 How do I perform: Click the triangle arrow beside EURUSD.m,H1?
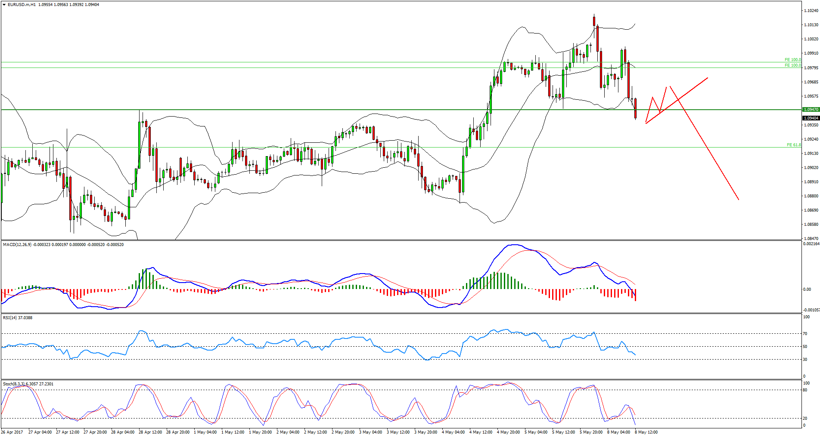(x=4, y=5)
